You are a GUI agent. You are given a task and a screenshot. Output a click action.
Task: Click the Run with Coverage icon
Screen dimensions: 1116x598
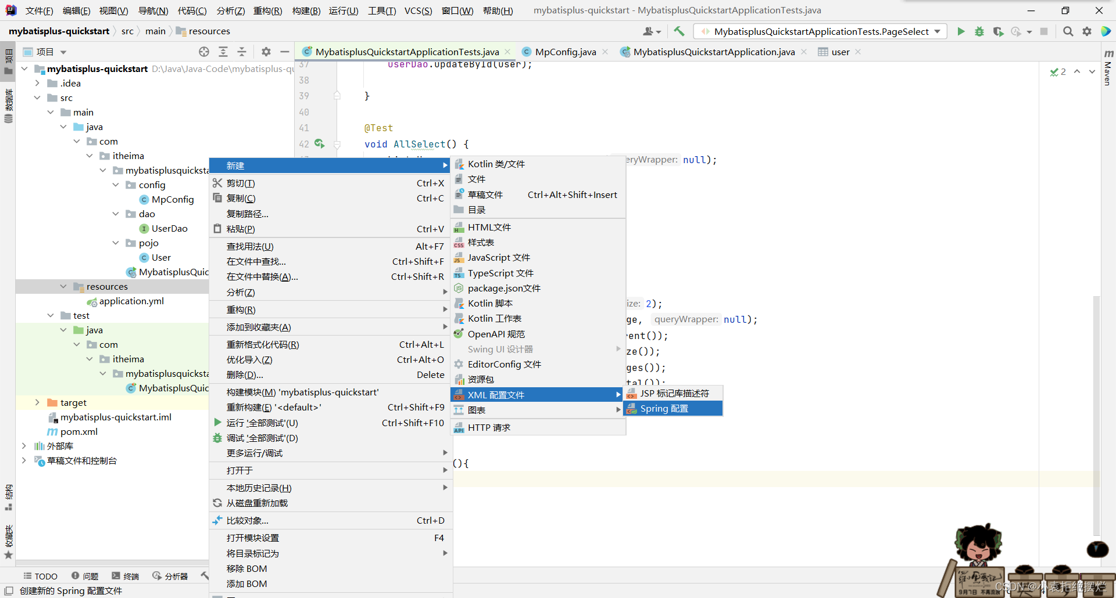[x=998, y=31]
